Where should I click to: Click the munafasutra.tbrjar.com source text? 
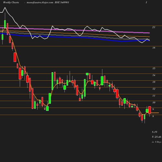click(40, 3)
